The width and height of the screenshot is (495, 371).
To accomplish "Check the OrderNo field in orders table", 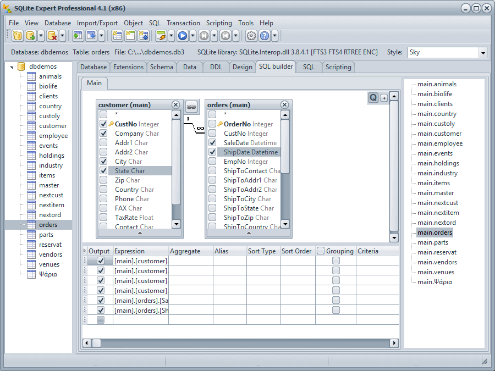I will (x=213, y=124).
